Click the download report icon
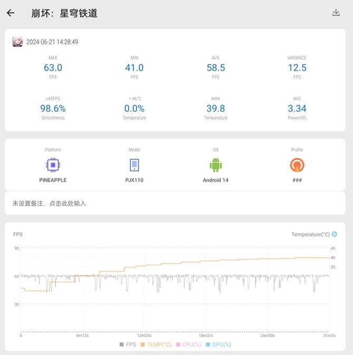Screen dimensions: 353x355 [x=336, y=13]
